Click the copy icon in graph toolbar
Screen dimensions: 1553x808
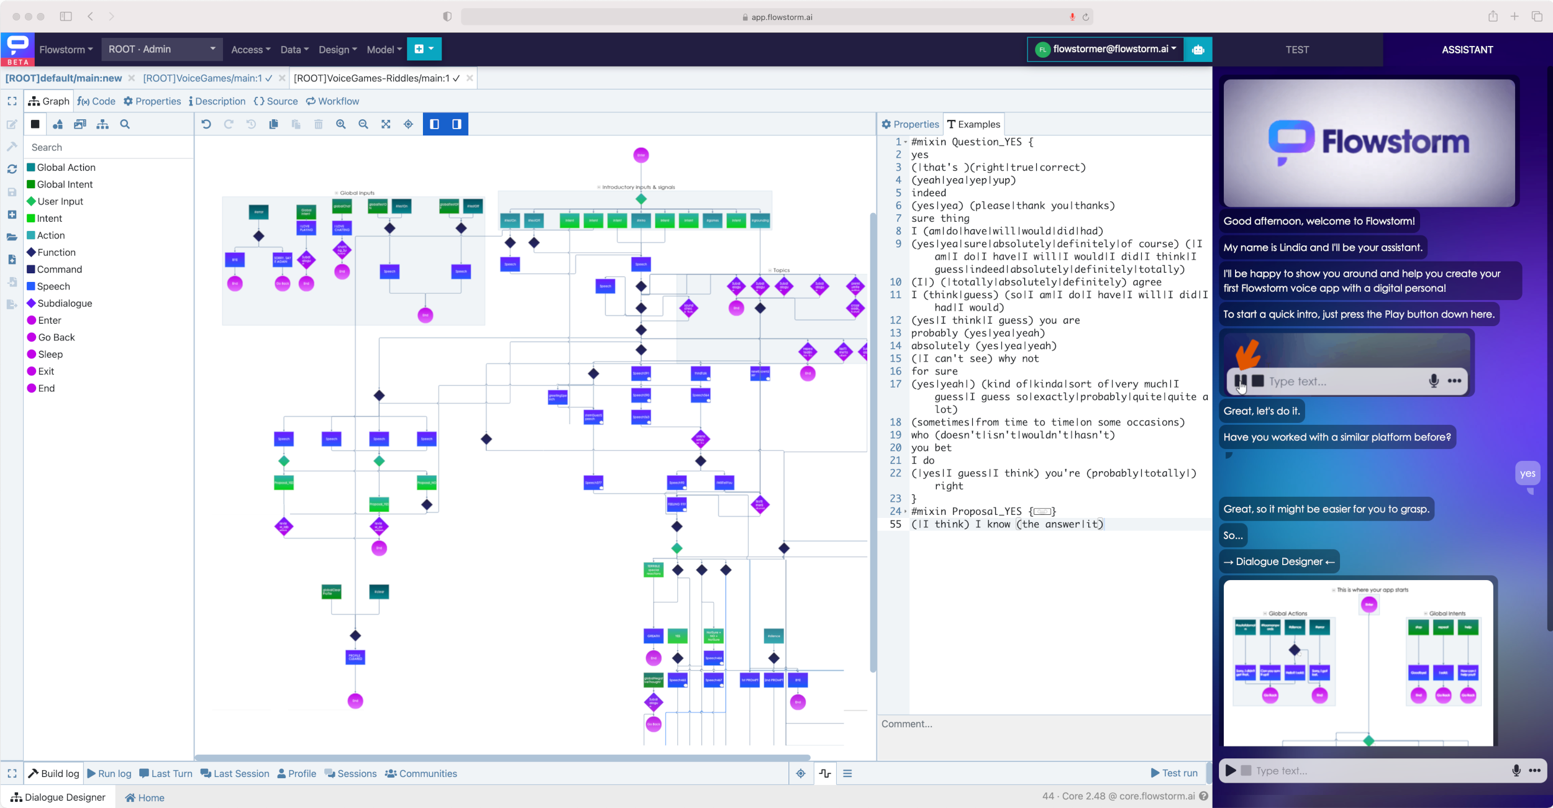[x=273, y=124]
